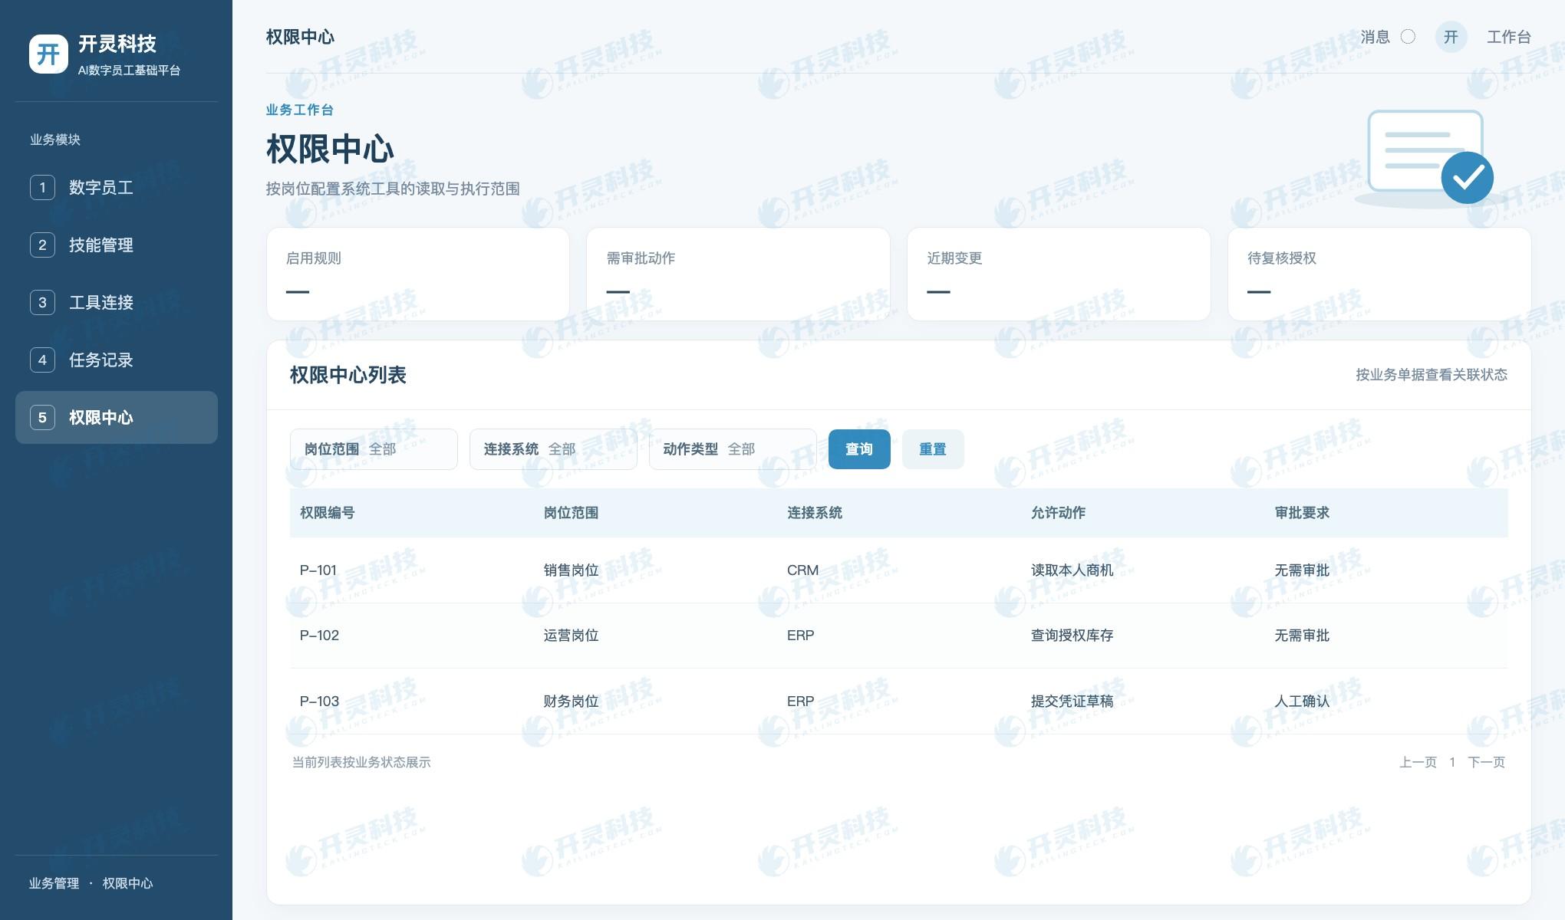
Task: Click the 允许动作 column header
Action: (x=1058, y=513)
